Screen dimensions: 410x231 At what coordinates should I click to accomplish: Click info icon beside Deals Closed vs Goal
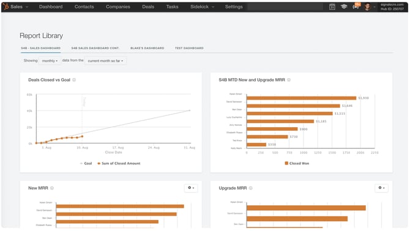pos(74,80)
